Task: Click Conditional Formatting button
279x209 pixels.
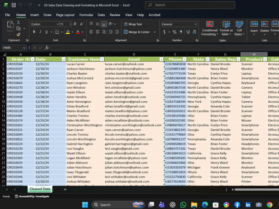Action: click(210, 28)
